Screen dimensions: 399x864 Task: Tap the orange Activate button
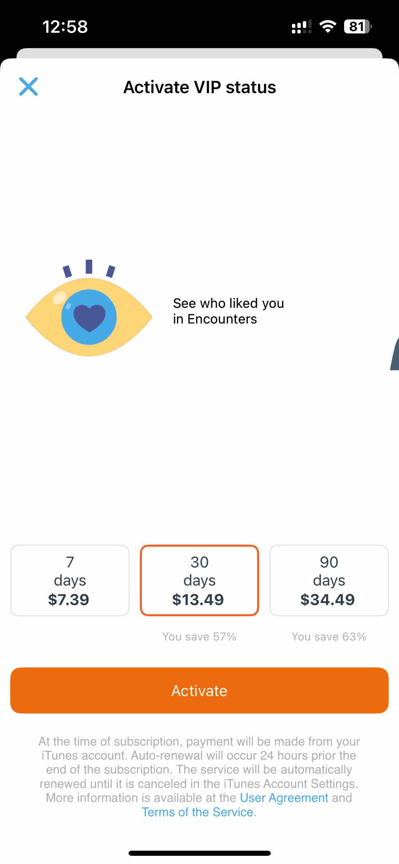199,691
